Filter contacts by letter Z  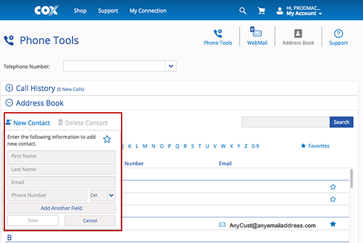[x=246, y=146]
